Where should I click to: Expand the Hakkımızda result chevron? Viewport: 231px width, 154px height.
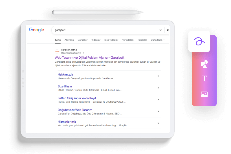pos(158,76)
